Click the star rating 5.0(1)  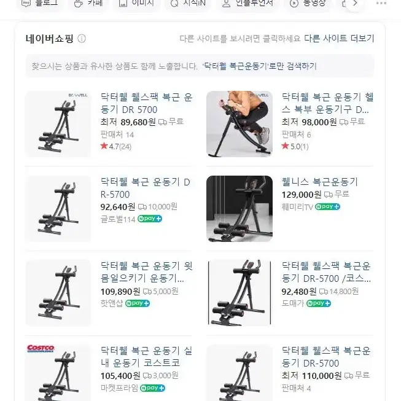pos(295,147)
